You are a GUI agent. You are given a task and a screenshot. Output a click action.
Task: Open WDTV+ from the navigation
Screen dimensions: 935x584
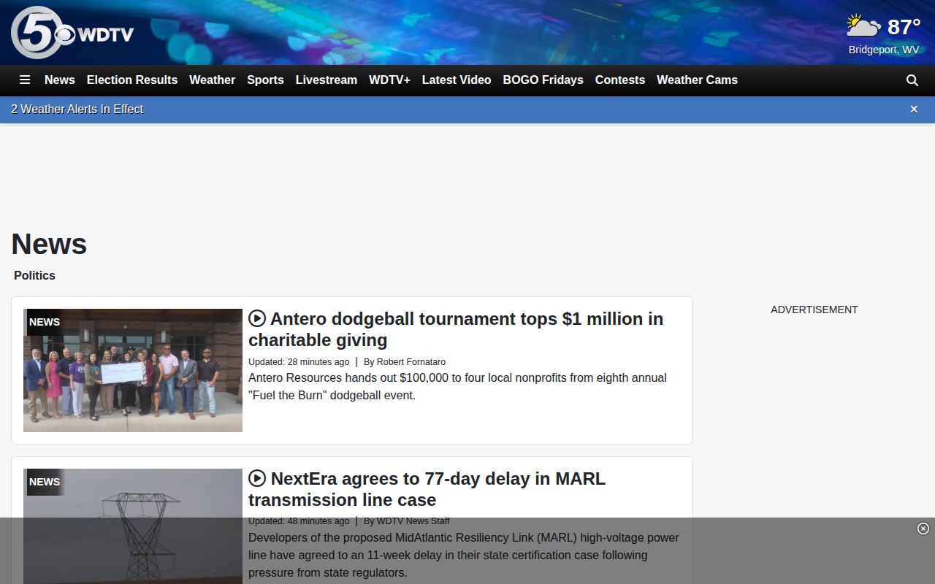[389, 80]
